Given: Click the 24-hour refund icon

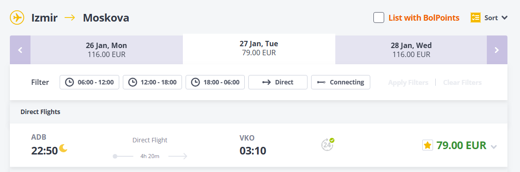Looking at the screenshot, I should pos(327,145).
